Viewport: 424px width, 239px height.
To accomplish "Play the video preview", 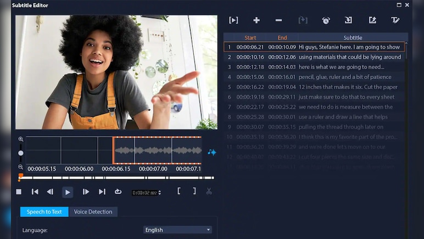I will pyautogui.click(x=68, y=192).
